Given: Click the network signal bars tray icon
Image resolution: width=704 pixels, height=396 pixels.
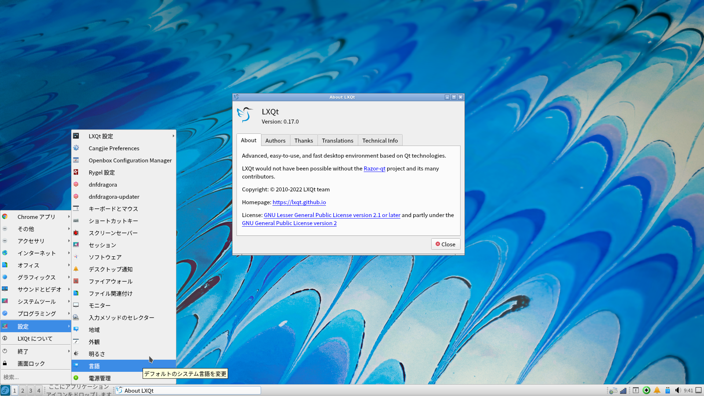Looking at the screenshot, I should pos(623,390).
